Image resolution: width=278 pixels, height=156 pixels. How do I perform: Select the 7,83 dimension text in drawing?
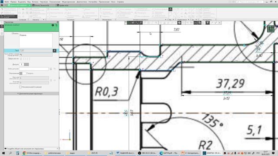click(x=176, y=29)
